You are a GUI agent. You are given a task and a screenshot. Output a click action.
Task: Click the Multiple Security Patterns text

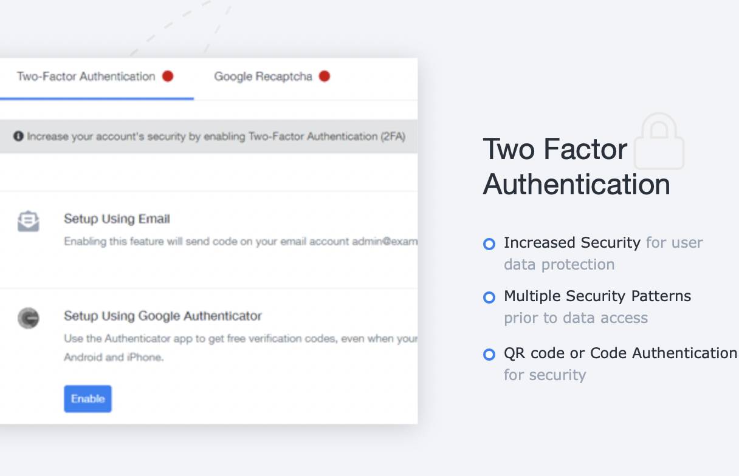click(597, 296)
